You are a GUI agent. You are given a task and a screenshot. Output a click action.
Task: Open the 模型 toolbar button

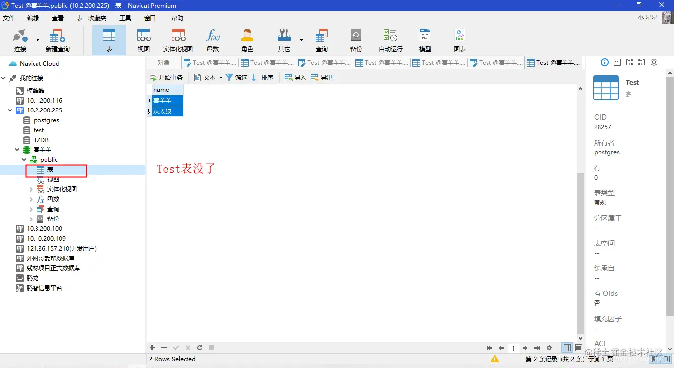pyautogui.click(x=425, y=40)
